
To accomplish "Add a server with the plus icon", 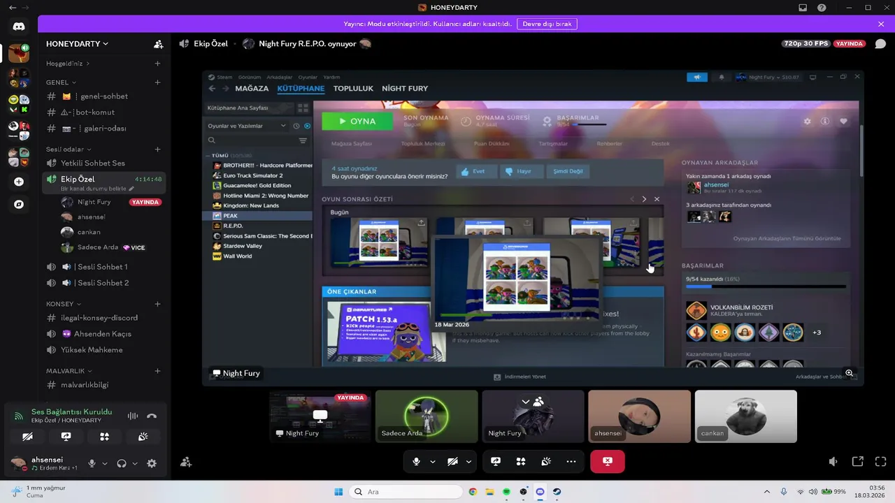I will 19,182.
